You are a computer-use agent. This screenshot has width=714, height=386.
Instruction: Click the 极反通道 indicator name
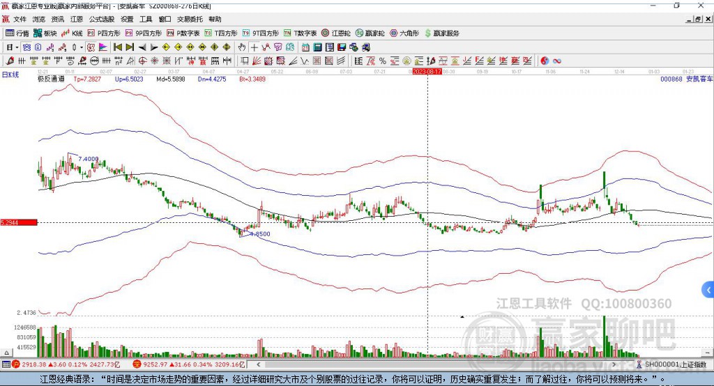click(51, 79)
